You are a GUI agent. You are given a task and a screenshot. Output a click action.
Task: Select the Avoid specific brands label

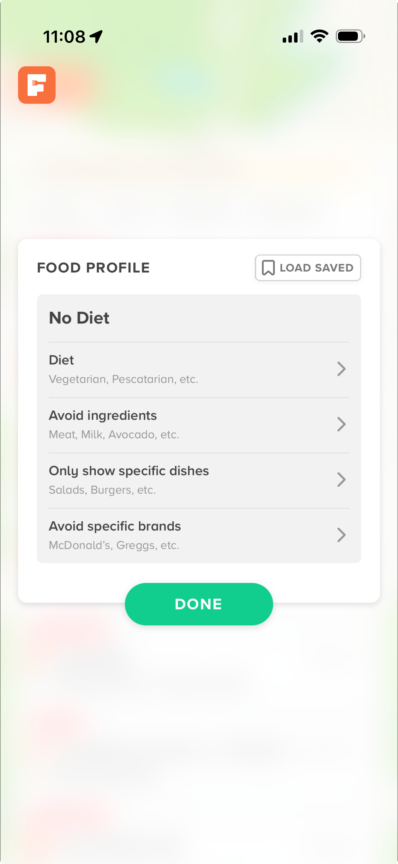115,526
